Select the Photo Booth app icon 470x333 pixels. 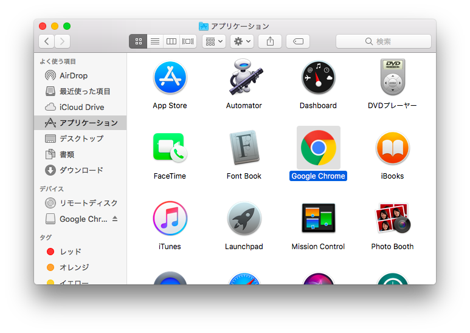(393, 218)
